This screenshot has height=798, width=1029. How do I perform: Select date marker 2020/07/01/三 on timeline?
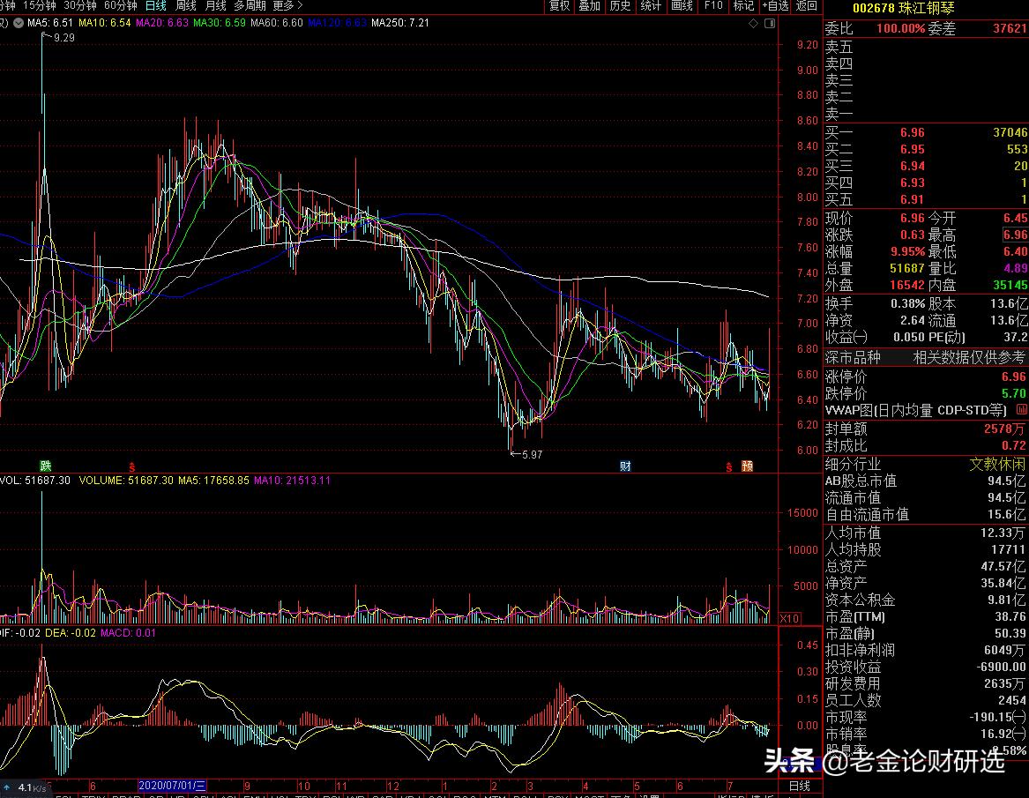point(173,786)
